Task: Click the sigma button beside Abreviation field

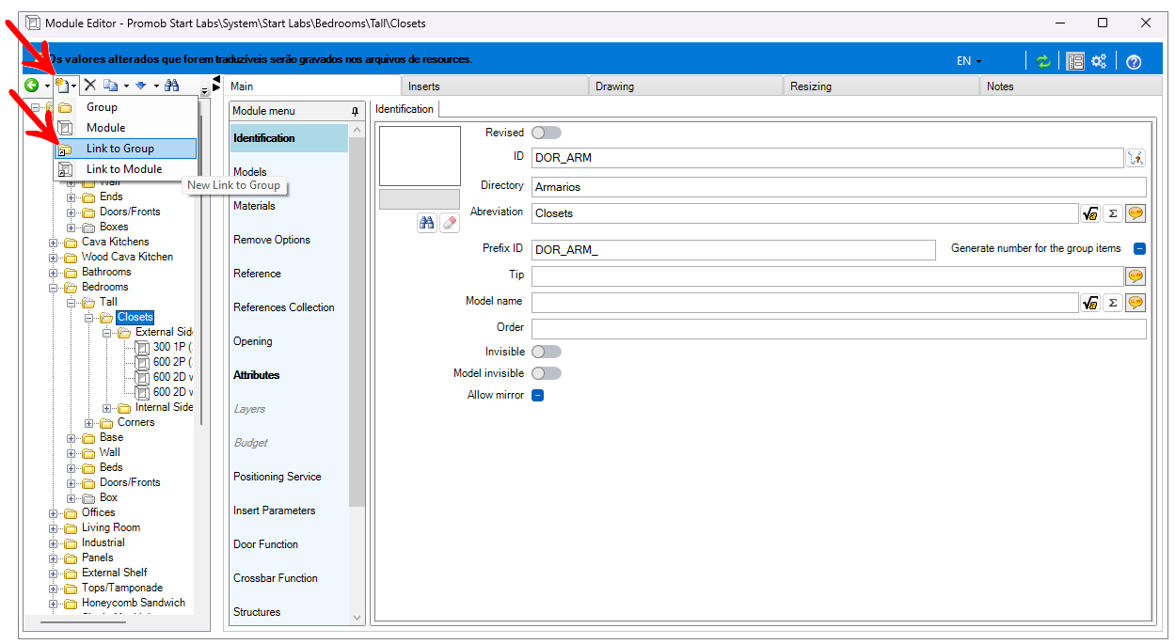Action: coord(1112,213)
